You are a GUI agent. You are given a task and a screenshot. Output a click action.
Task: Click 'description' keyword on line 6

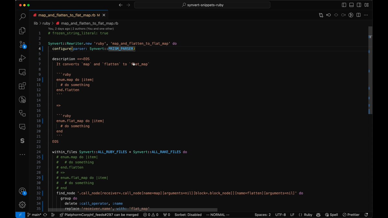[64, 59]
